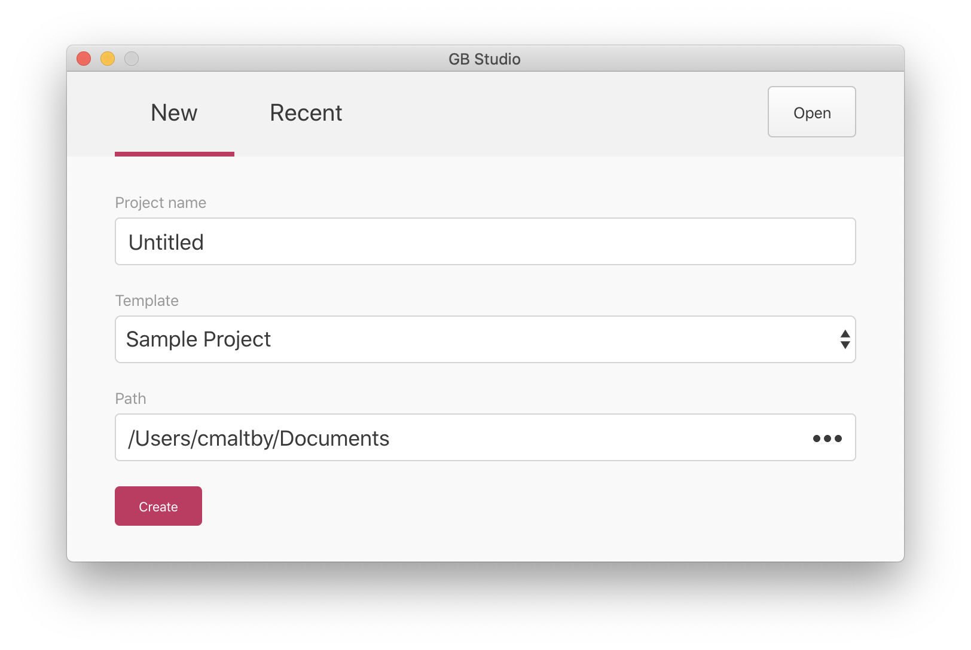Click the 'Path' label text

coord(130,398)
